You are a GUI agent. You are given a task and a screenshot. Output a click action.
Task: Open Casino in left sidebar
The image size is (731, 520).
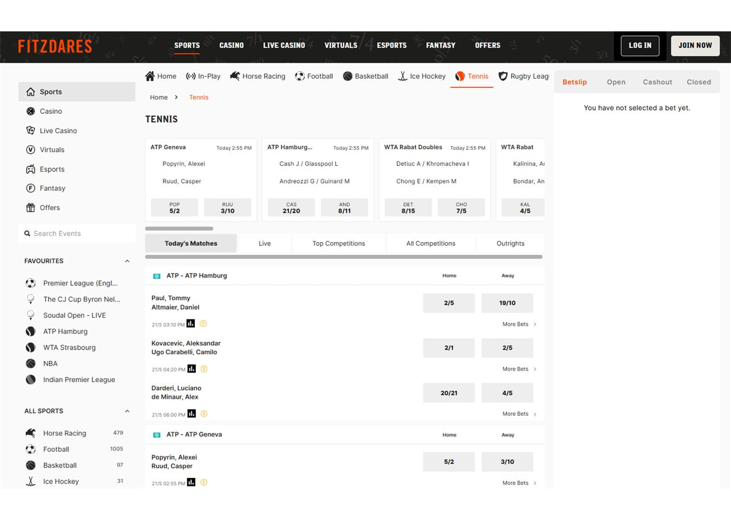coord(77,111)
